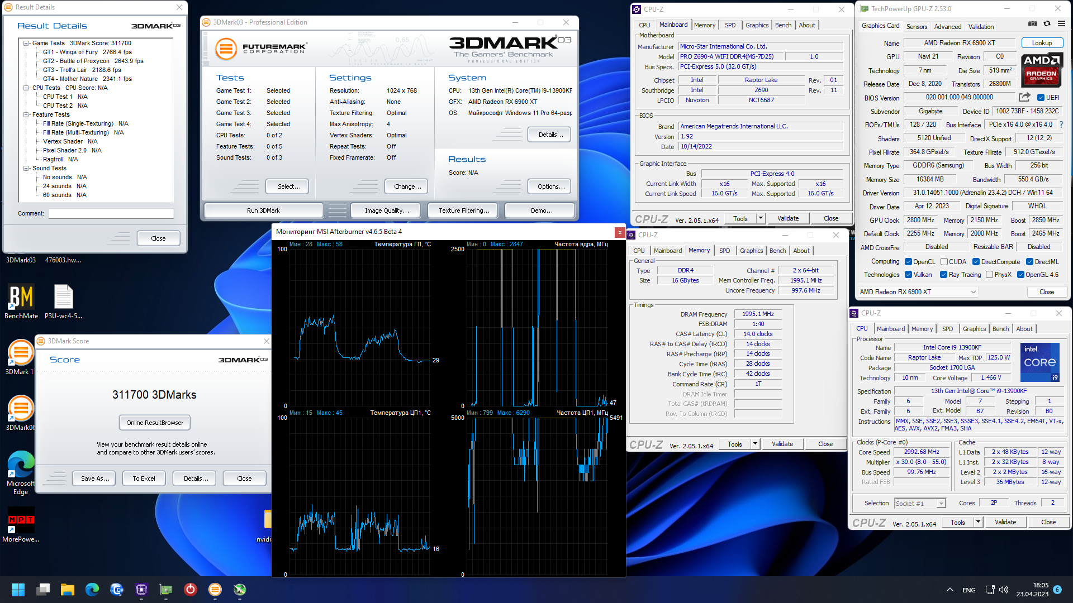Open SPD tab in CPU-Z Mainboard window
Screen dimensions: 1073x603
pyautogui.click(x=730, y=25)
